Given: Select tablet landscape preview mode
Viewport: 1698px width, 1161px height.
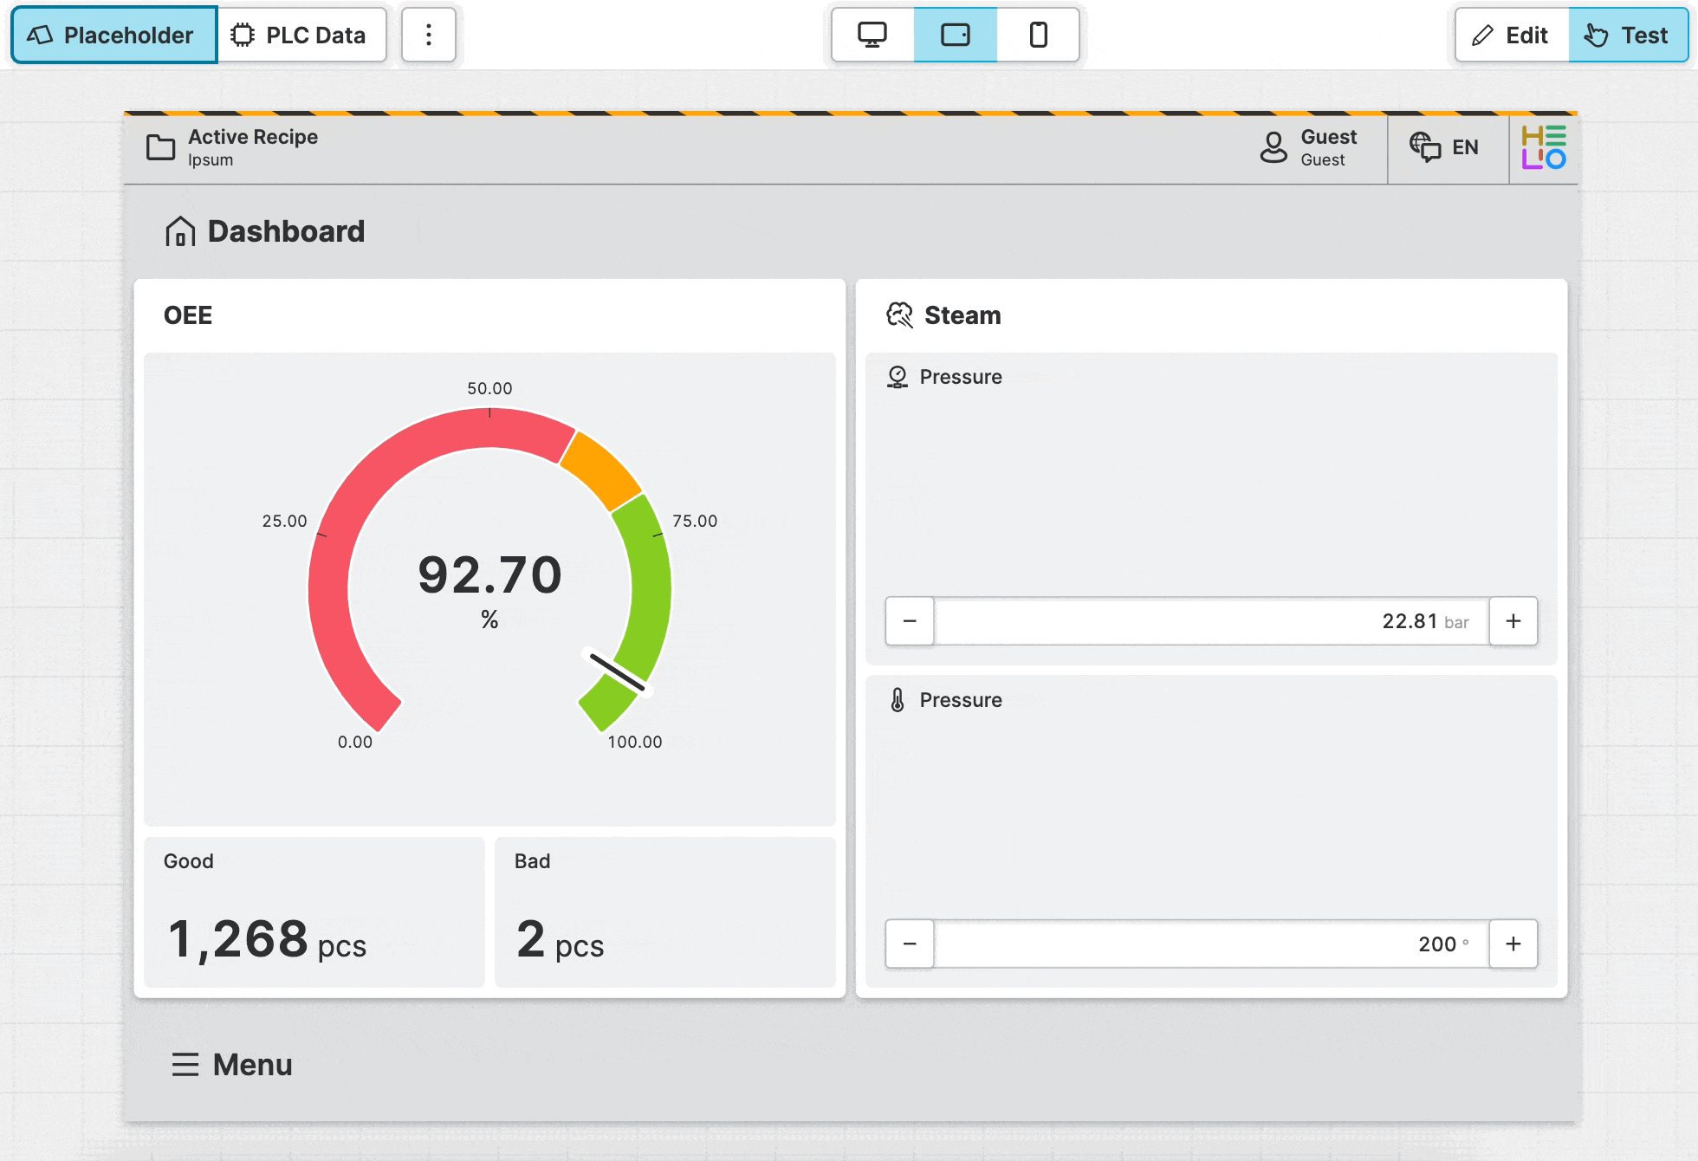Looking at the screenshot, I should click(955, 36).
